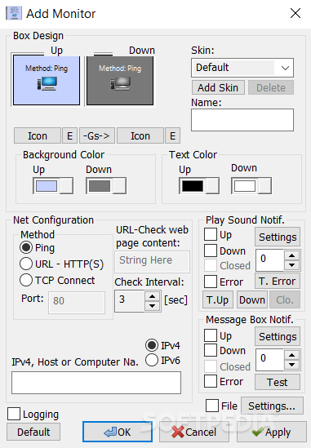Click the Add Monitor app icon in title bar
311x448 pixels.
[x=14, y=13]
